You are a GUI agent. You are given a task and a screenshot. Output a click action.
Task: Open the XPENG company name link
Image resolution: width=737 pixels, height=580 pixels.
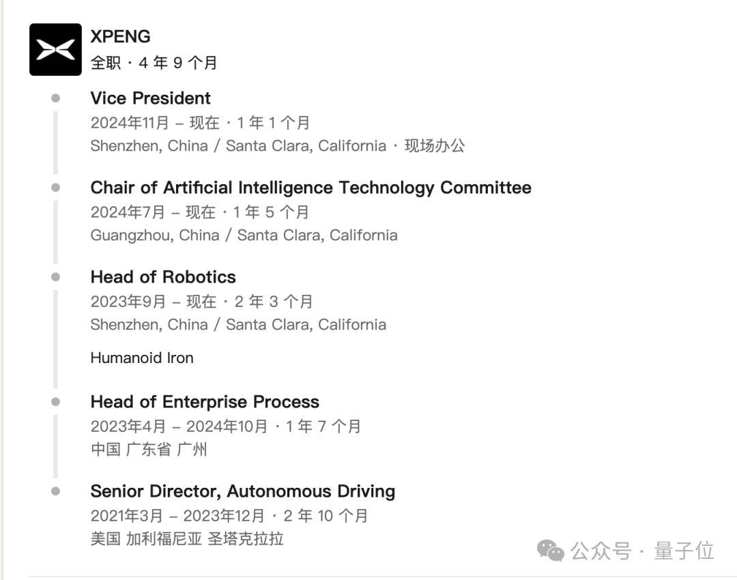pyautogui.click(x=120, y=37)
